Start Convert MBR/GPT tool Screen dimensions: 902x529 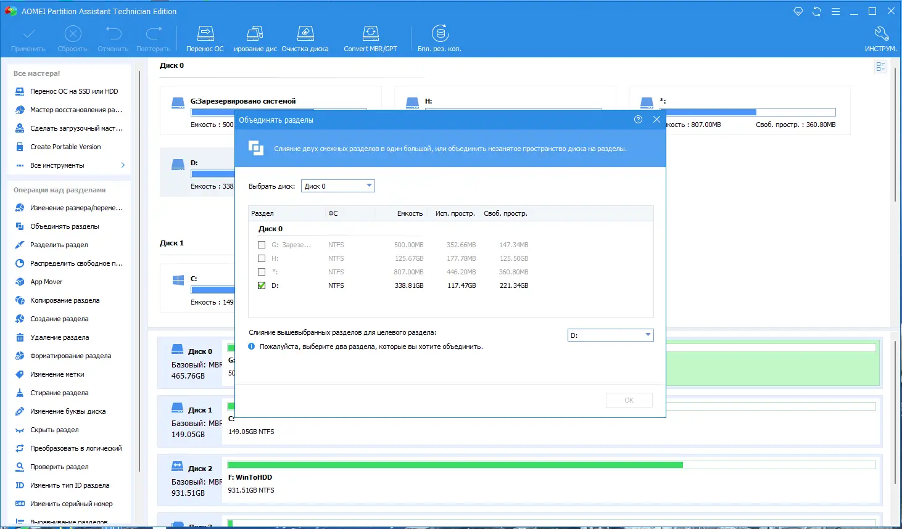(x=370, y=39)
